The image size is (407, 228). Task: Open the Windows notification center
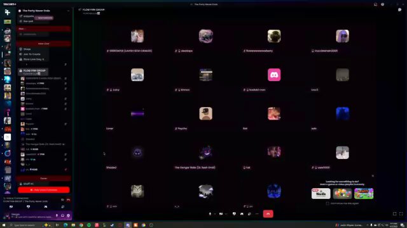403,225
